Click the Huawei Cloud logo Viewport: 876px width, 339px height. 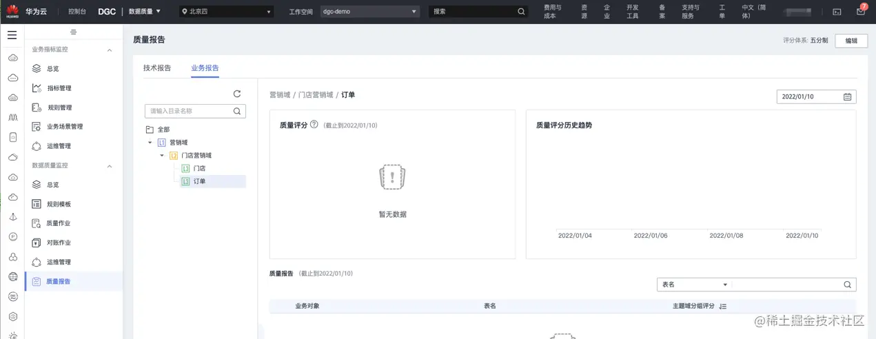point(12,12)
